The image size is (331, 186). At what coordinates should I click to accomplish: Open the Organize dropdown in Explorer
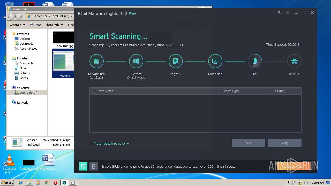[x=17, y=25]
